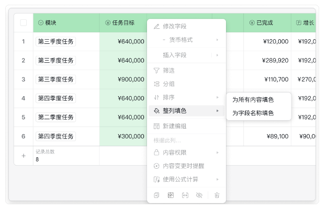Click the trash delete icon in menu
Viewport: 327px width, 210px height.
[217, 195]
